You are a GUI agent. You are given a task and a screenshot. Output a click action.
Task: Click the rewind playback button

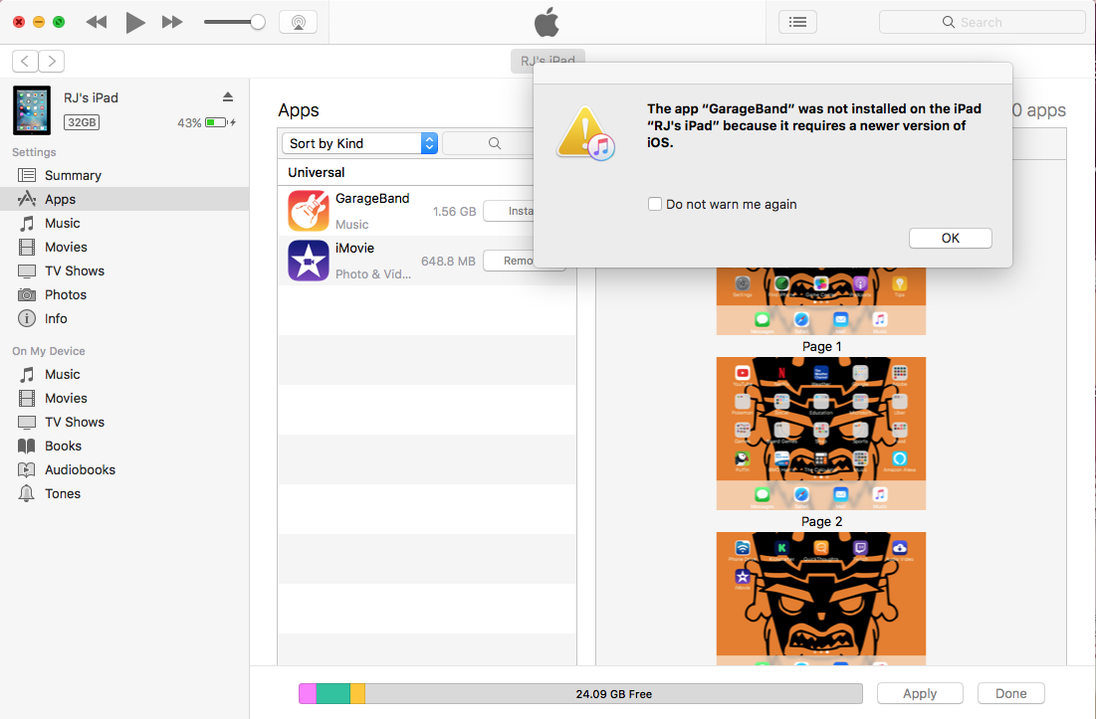click(x=97, y=22)
